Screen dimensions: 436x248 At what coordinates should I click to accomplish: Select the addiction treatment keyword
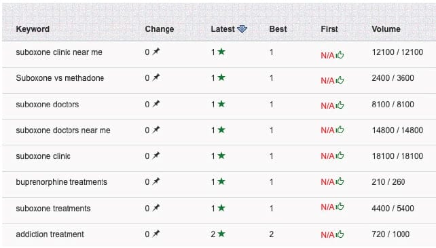point(50,234)
